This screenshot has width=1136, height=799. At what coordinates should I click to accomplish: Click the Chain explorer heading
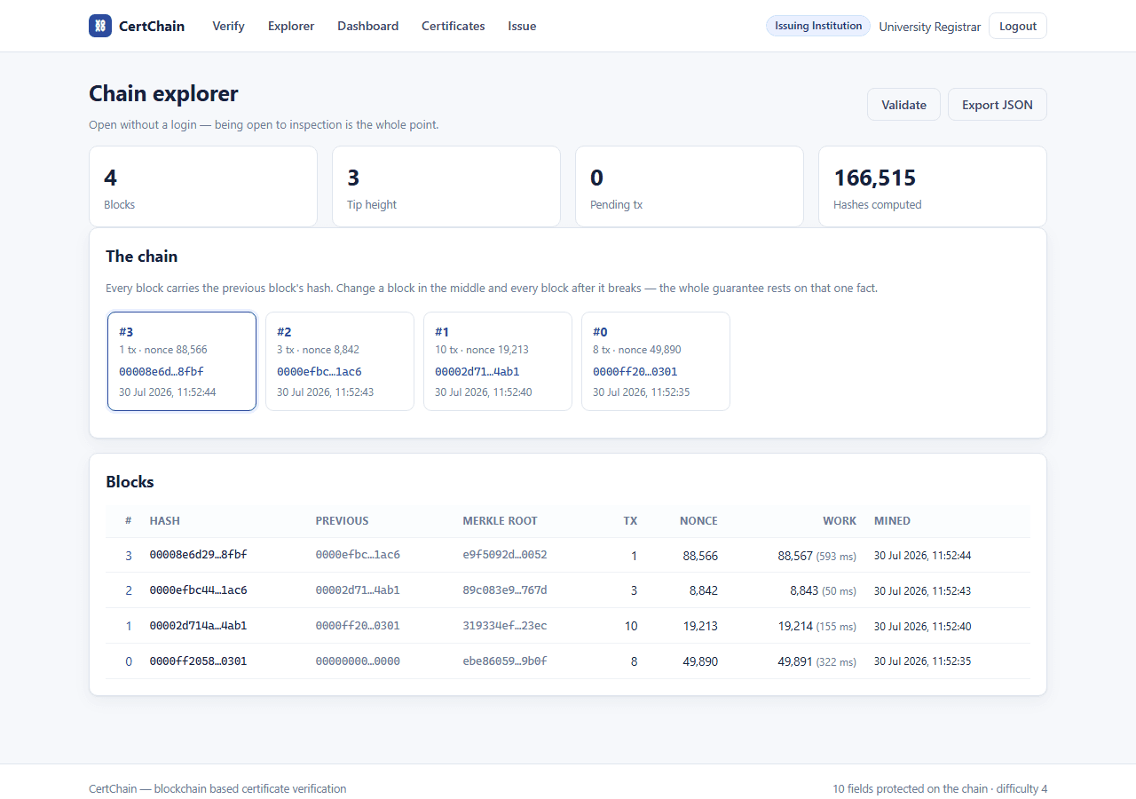pos(163,93)
